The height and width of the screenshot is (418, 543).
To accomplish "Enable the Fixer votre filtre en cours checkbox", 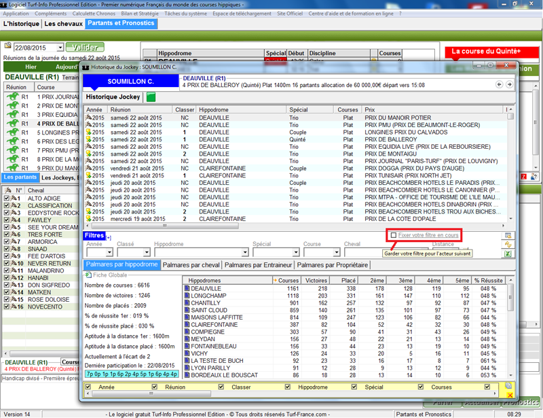I will point(394,235).
